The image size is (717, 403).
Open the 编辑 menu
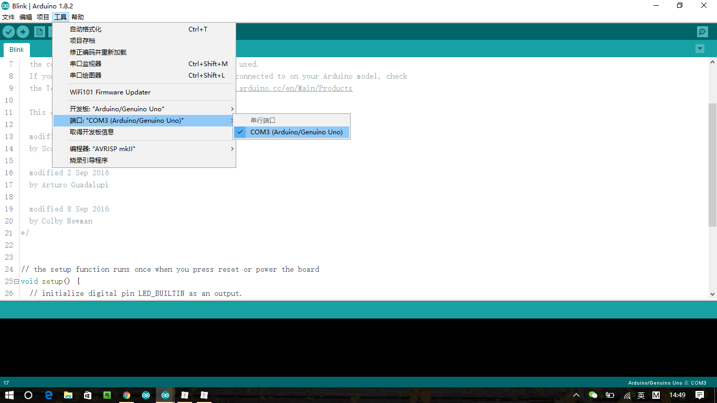pyautogui.click(x=26, y=17)
